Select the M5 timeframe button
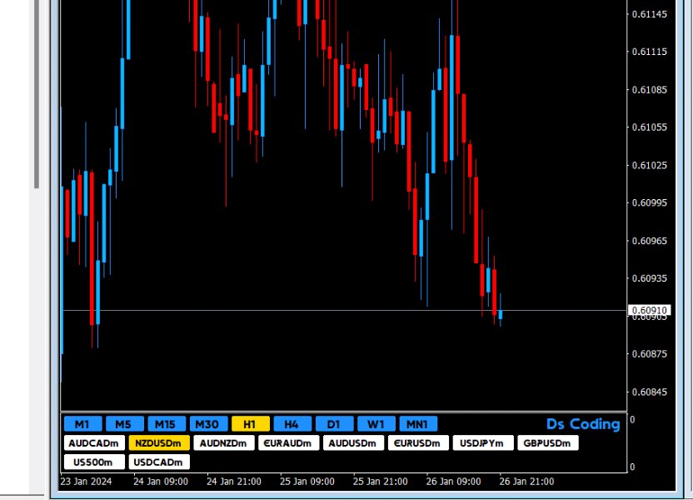Screen dimensions: 693x500 tap(125, 424)
